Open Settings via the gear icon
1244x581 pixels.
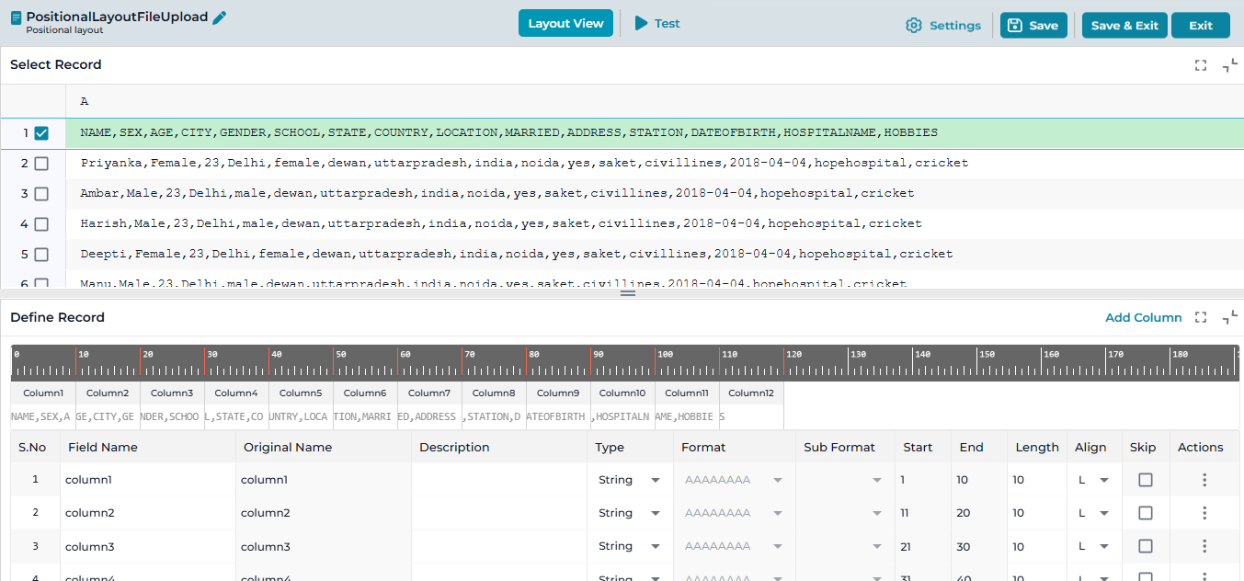point(913,26)
